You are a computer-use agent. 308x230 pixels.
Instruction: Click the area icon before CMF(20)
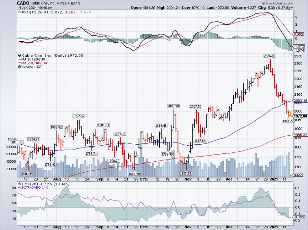pos(19,184)
